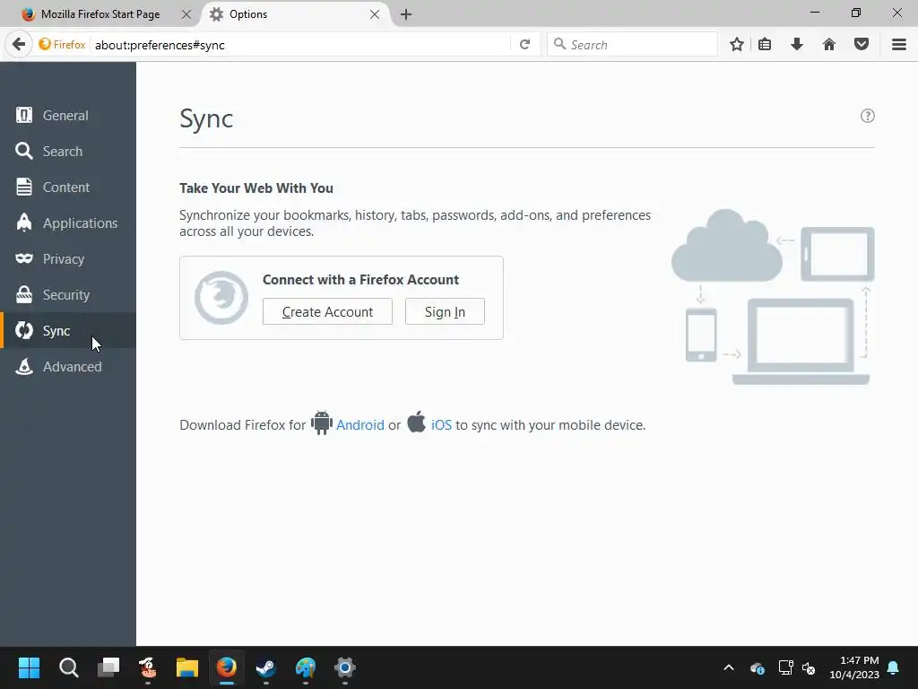
Task: Open the cartoon character taskbar app
Action: tap(148, 667)
